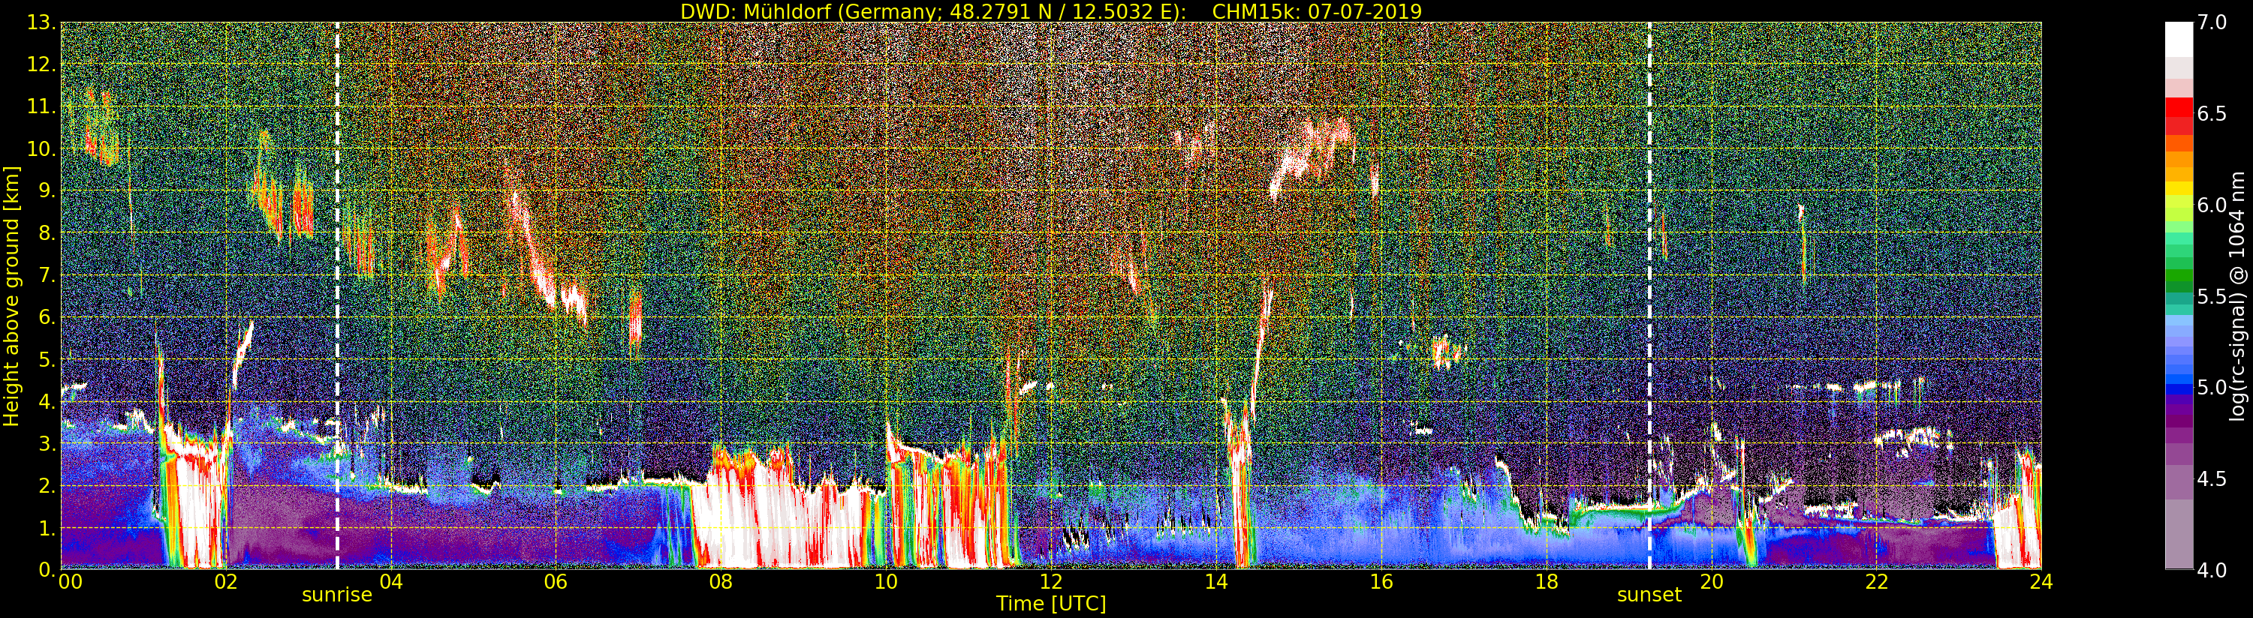2253x618 pixels.
Task: Click the height axis tick label '10.'
Action: [x=41, y=148]
